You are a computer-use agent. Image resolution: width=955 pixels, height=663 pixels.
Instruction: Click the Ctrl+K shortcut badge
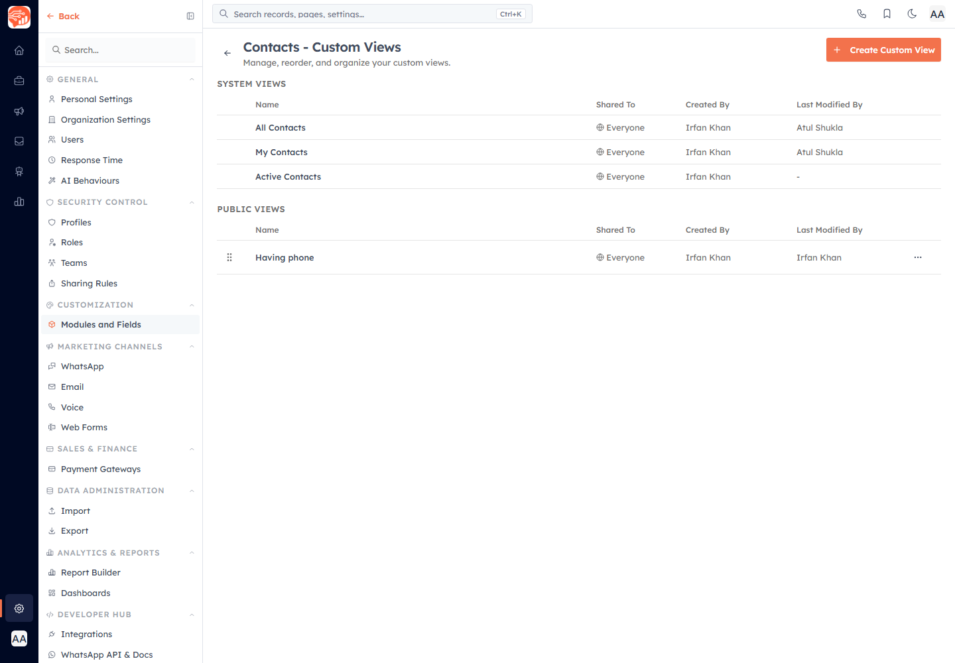(x=511, y=14)
